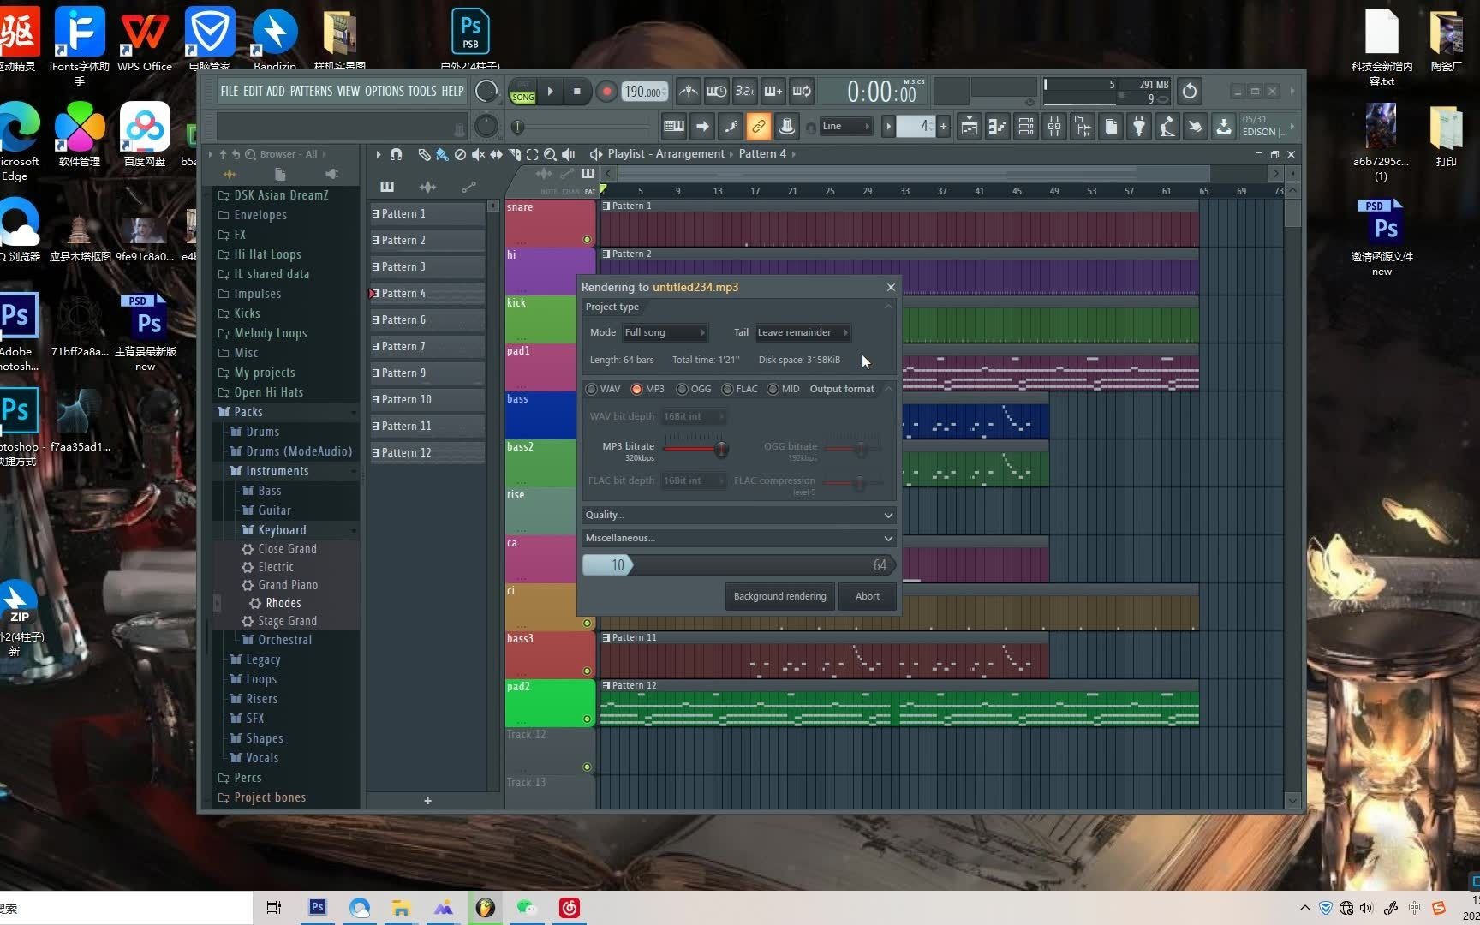Open the plugin picker browser icon
The width and height of the screenshot is (1480, 925).
coord(1083,127)
